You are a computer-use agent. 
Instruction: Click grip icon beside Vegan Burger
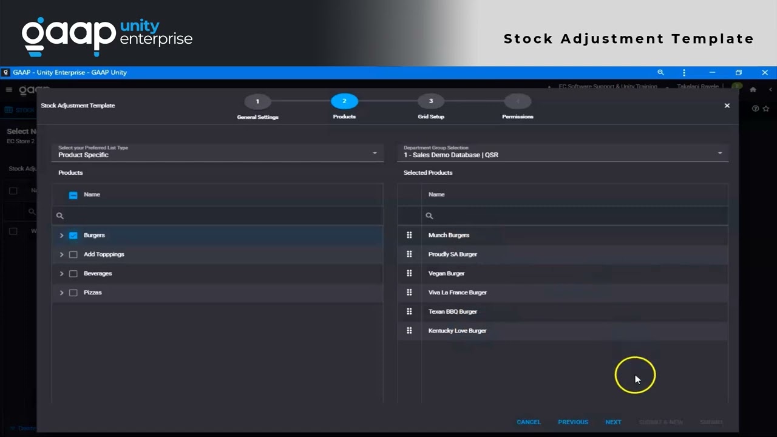point(409,273)
